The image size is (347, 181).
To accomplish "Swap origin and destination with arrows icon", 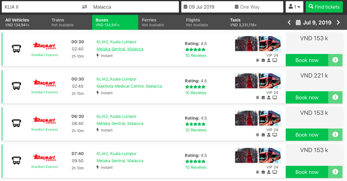I will 85,7.
